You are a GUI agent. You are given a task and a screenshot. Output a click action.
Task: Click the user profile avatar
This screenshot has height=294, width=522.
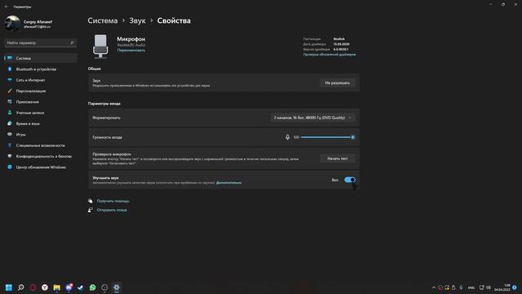(12, 24)
